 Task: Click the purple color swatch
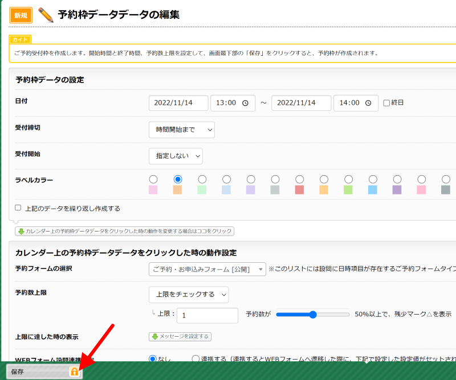tap(397, 190)
